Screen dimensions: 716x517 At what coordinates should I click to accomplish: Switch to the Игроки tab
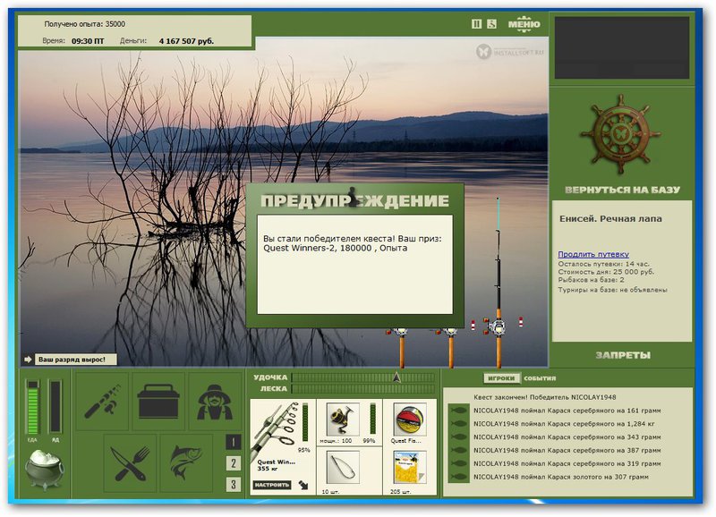(501, 378)
